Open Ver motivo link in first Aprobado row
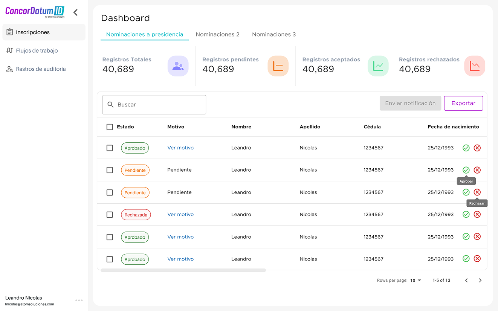 coord(180,148)
